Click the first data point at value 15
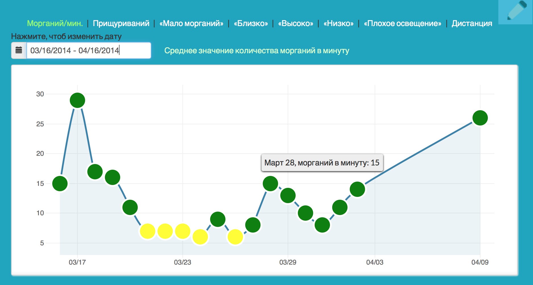Screen dimensions: 533x285 [60, 184]
